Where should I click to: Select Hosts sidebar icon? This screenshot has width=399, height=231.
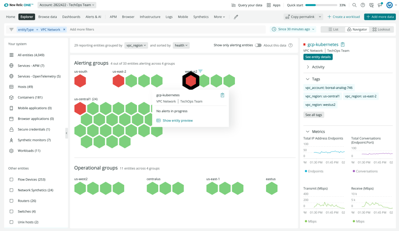(x=12, y=87)
